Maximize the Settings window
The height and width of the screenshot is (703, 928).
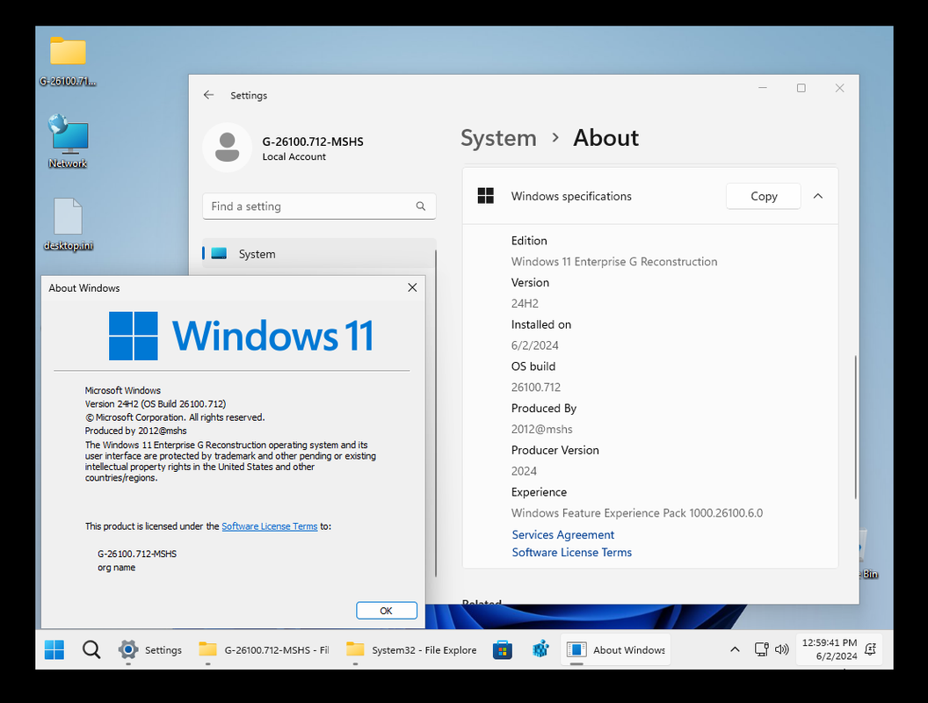[801, 88]
